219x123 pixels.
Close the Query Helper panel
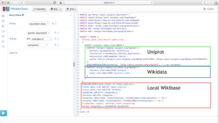pyautogui.click(x=71, y=15)
